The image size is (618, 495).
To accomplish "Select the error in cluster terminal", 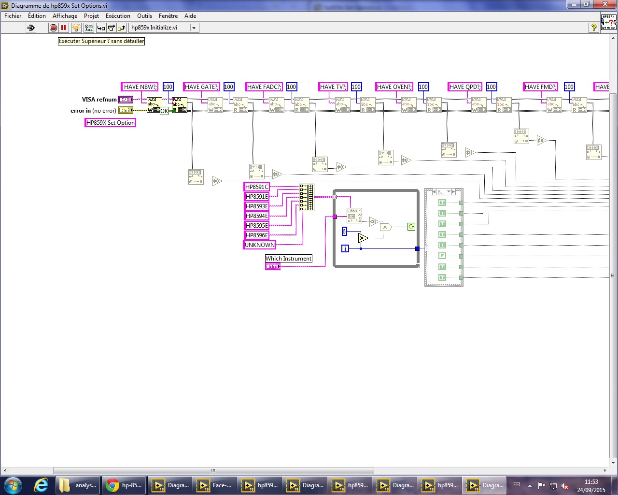I will click(x=126, y=110).
